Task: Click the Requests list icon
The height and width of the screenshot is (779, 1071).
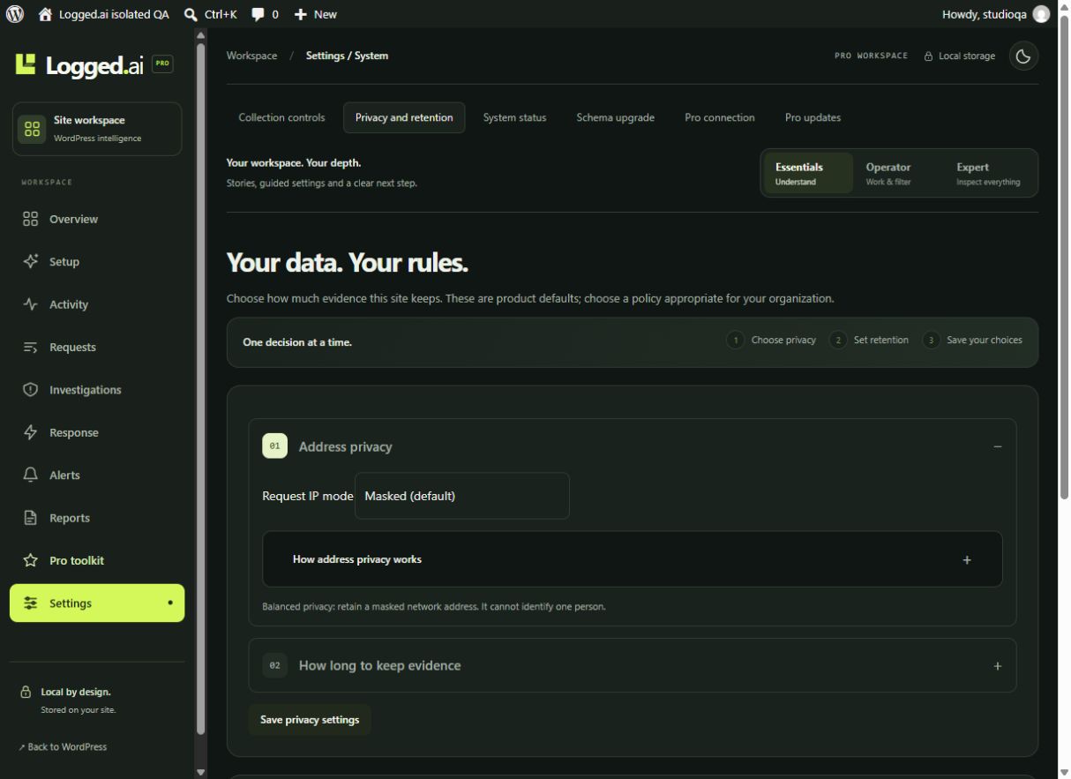Action: pos(31,347)
